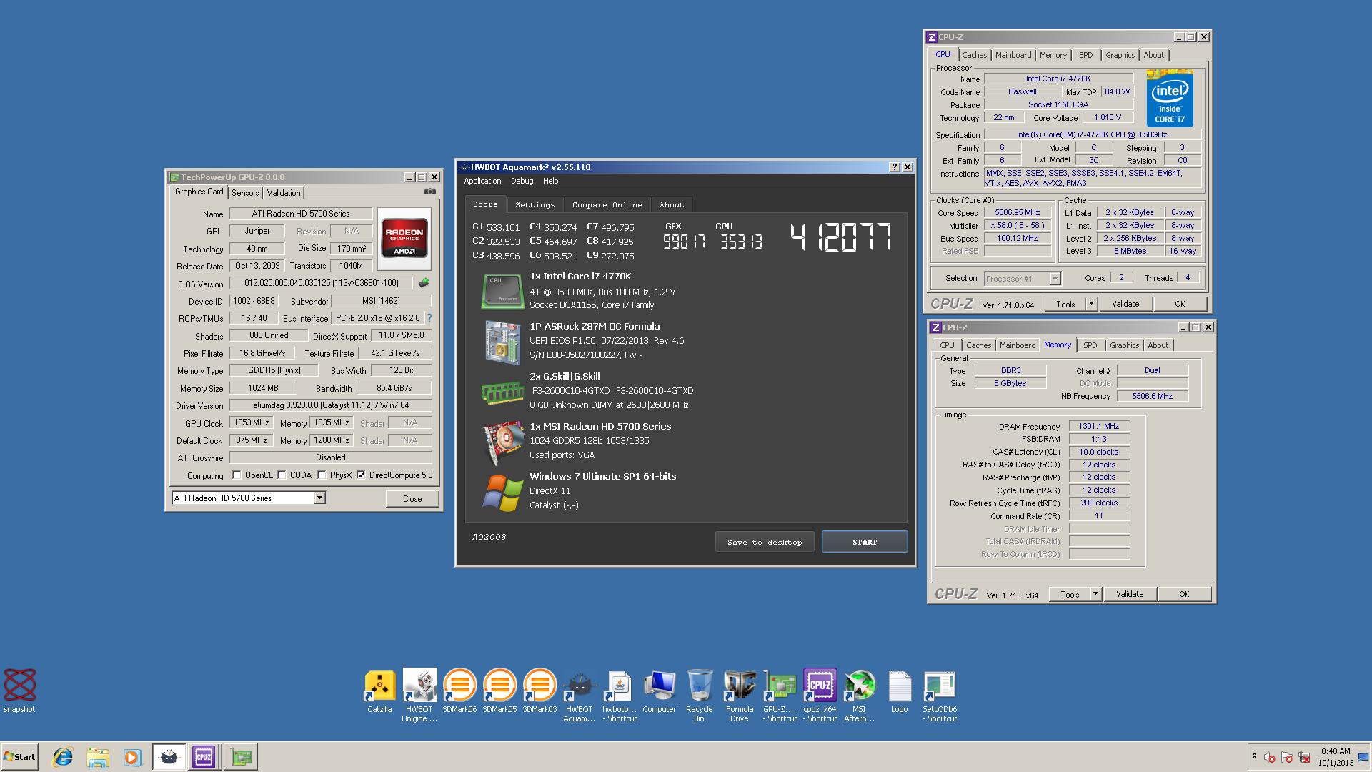
Task: Click the GPU-Z Name field ATI Radeon HD 5700
Action: pyautogui.click(x=301, y=214)
